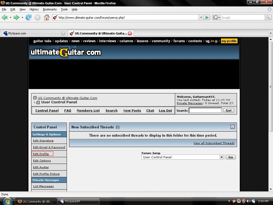Click the address bar URL field
Image resolution: width=273 pixels, height=205 pixels.
128,17
